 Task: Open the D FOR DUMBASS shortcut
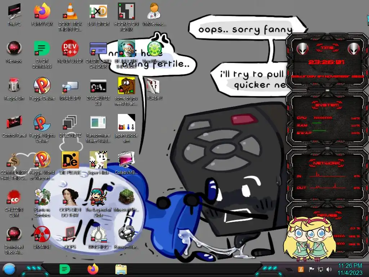pos(42,54)
